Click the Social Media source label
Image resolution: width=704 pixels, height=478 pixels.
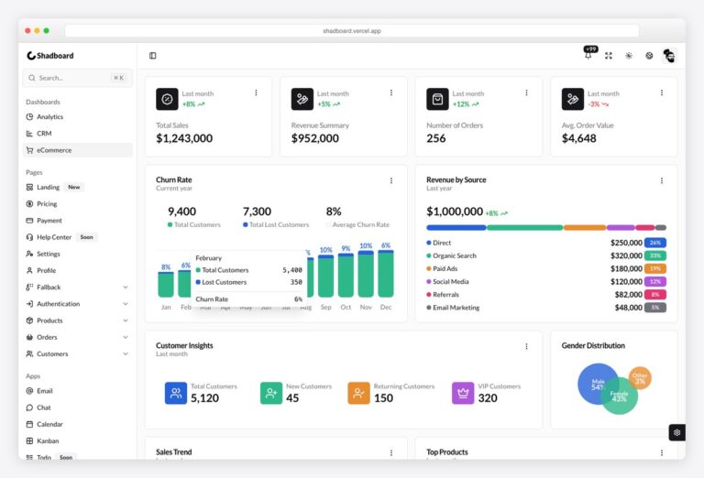tap(450, 282)
